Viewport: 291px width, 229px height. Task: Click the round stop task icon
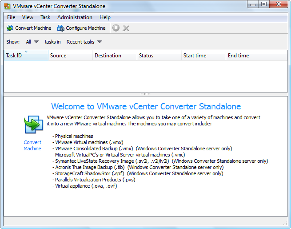116,28
